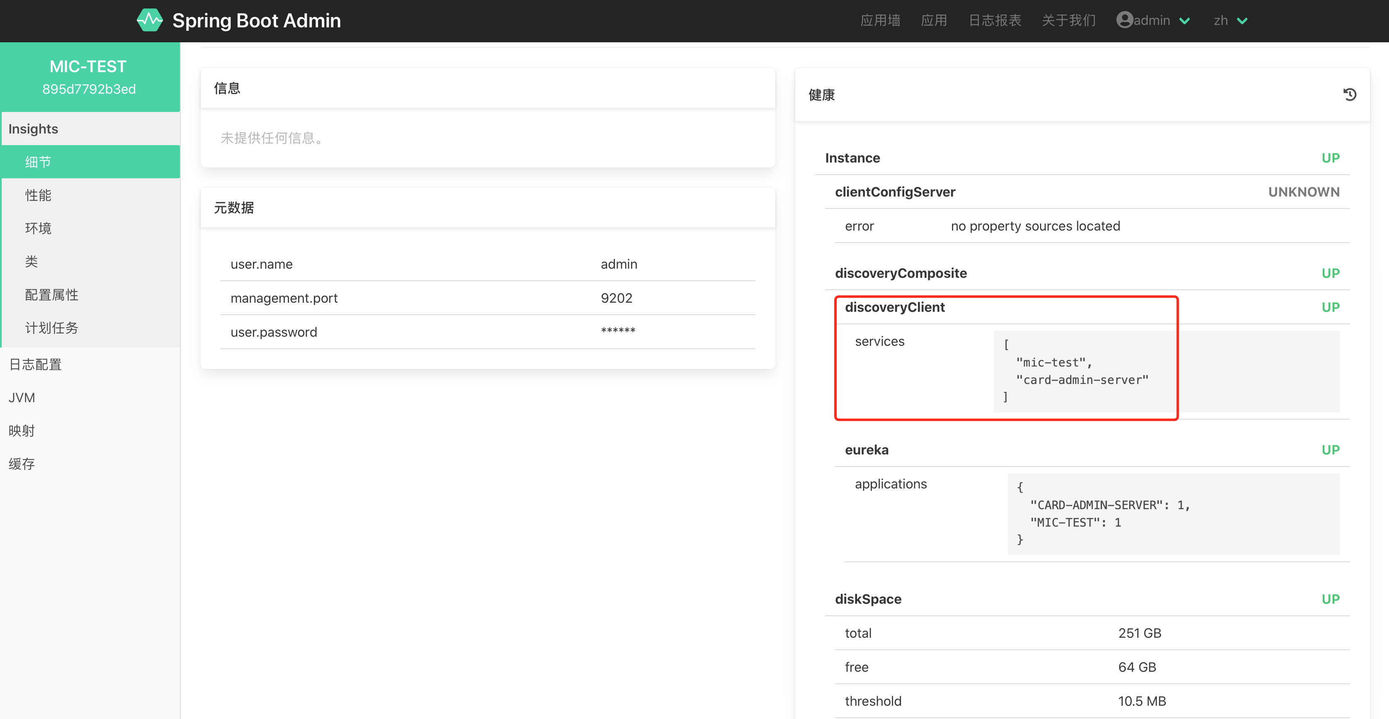
Task: Click the management.port value 9202
Action: pos(616,298)
